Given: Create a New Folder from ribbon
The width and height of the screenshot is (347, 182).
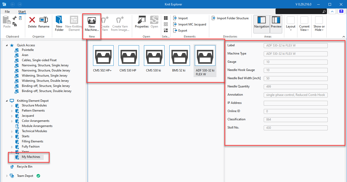Looking at the screenshot, I should tap(59, 20).
